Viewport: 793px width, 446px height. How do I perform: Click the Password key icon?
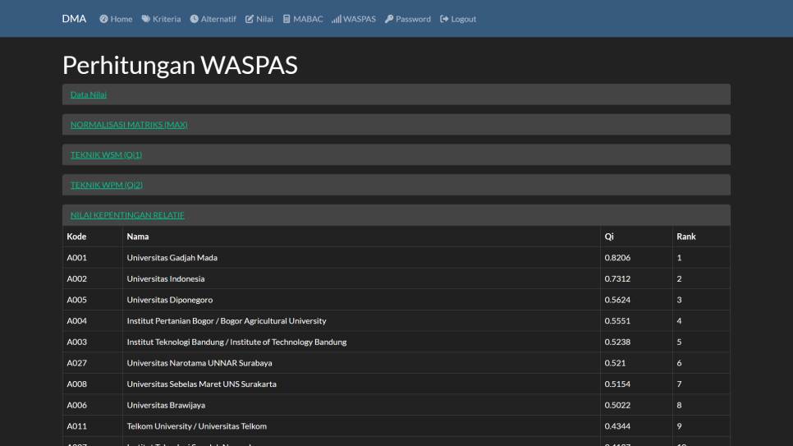[389, 19]
